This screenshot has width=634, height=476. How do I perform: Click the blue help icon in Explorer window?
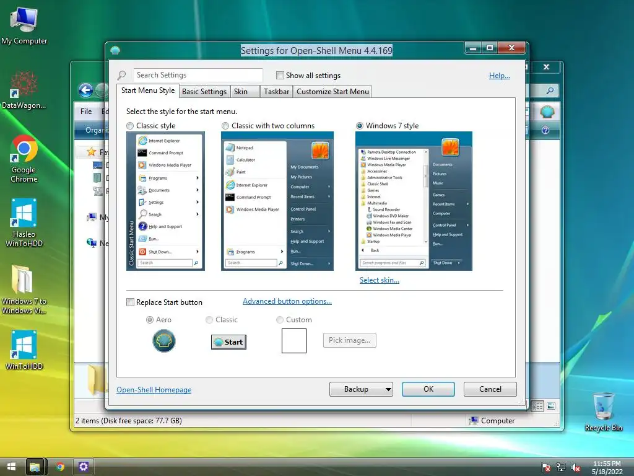545,130
